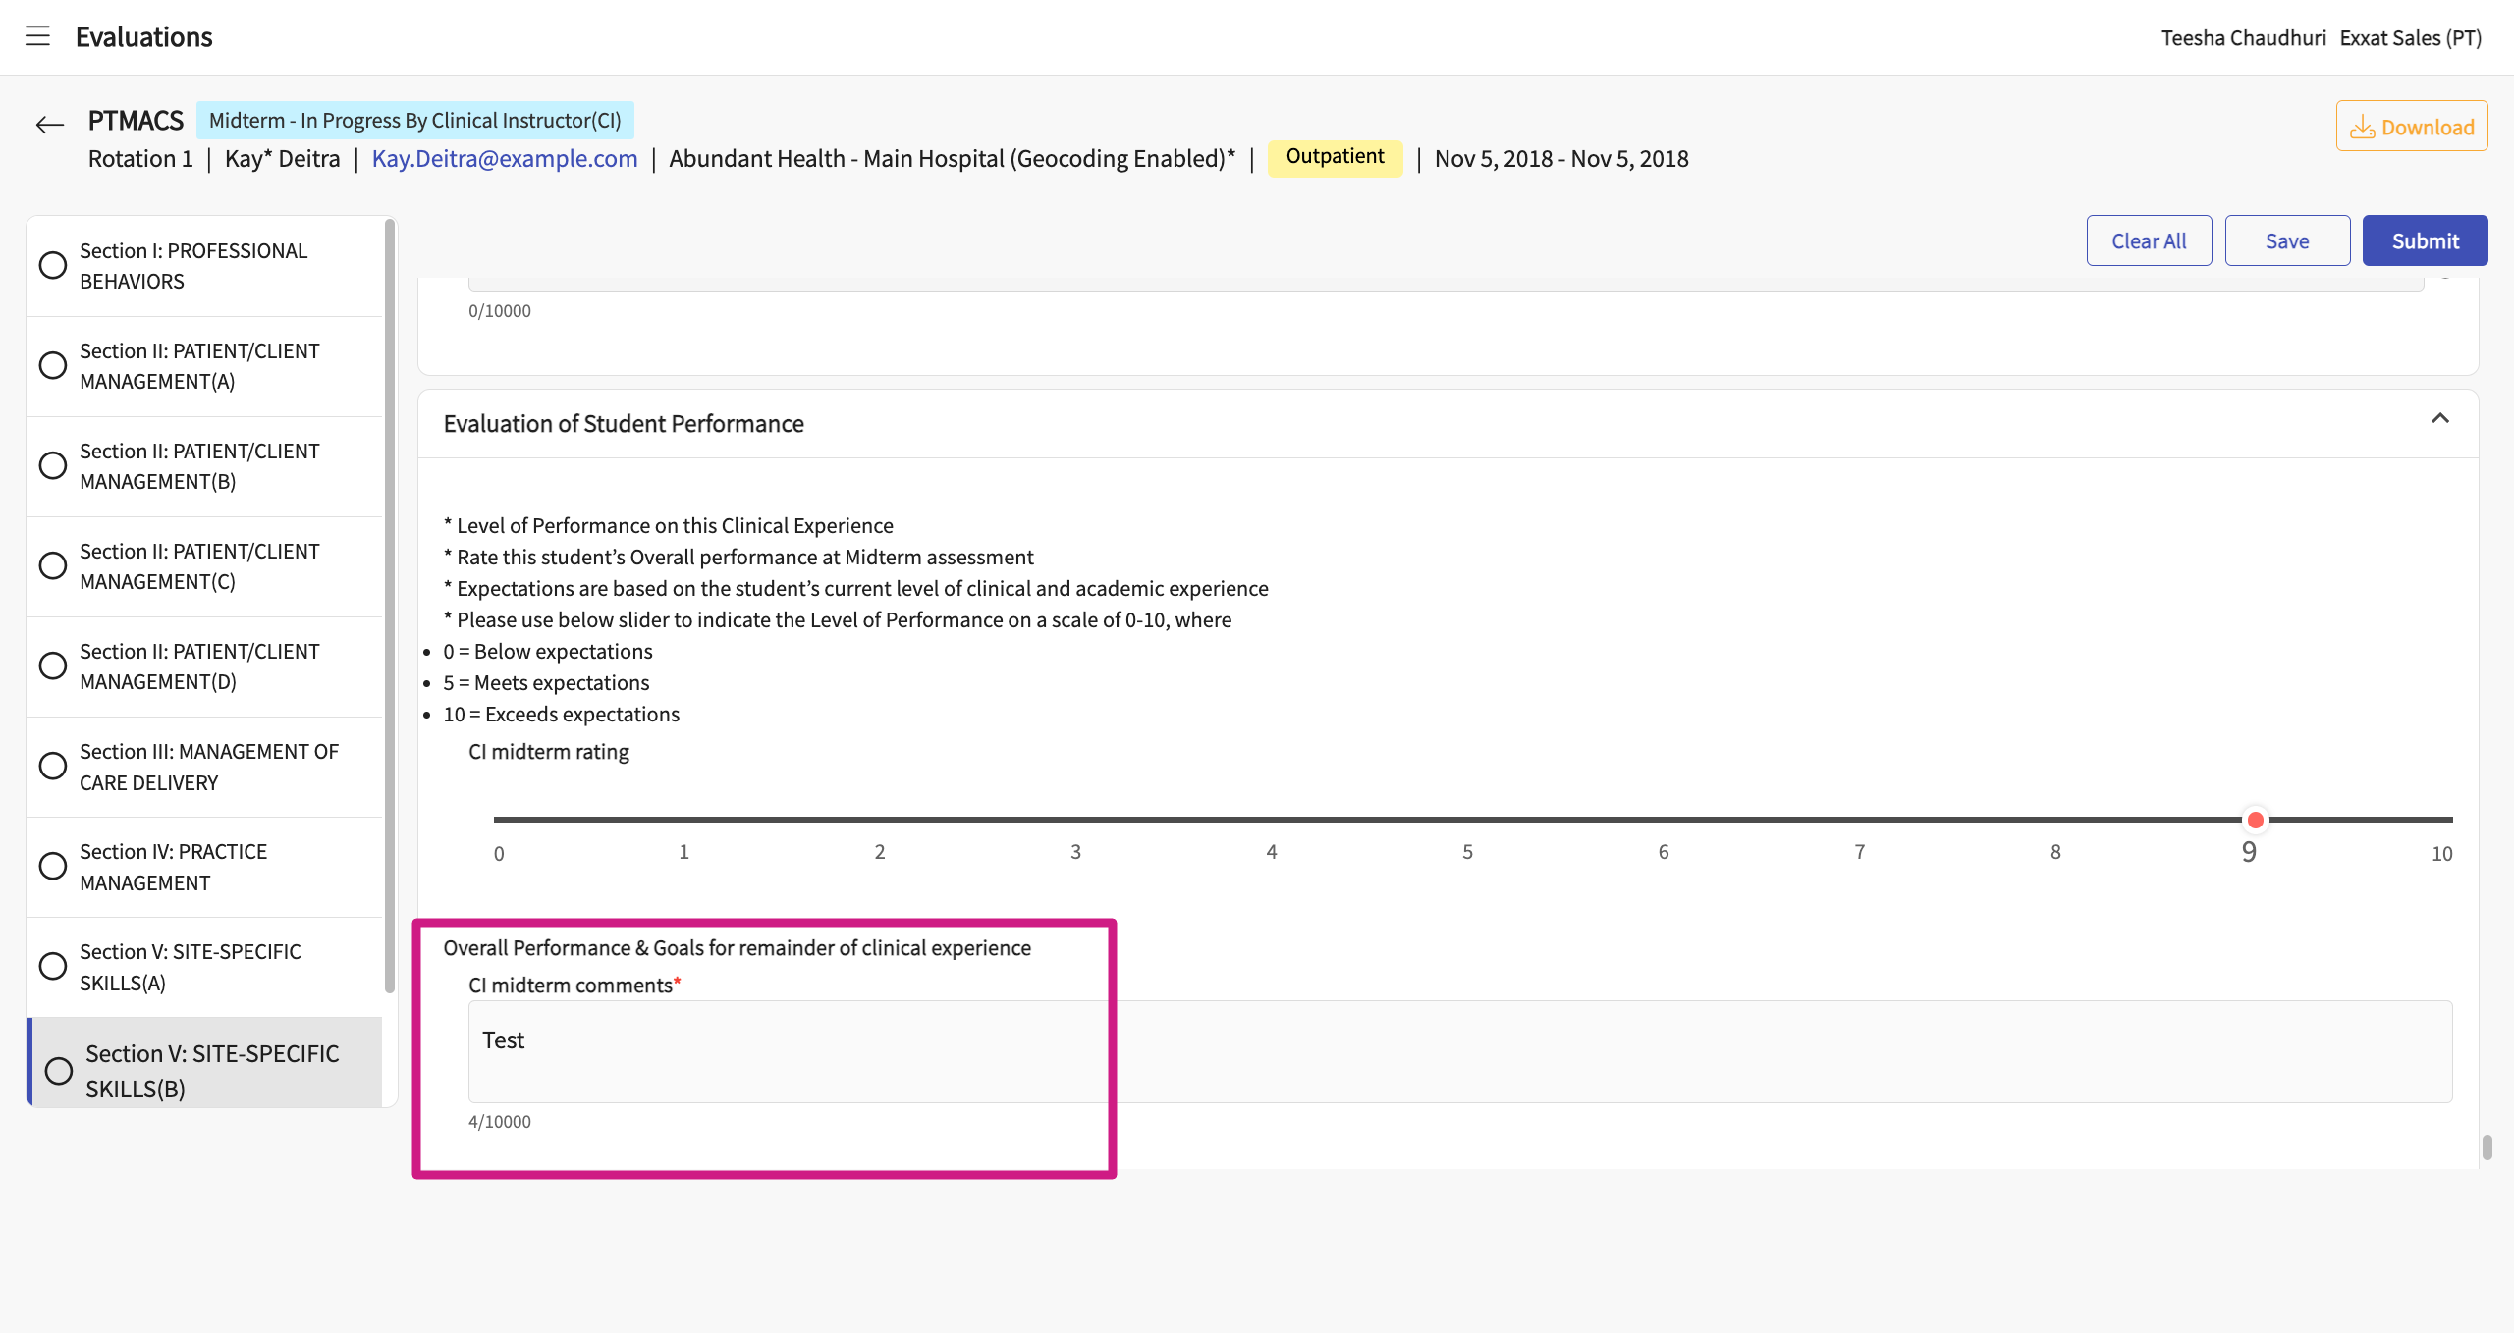Open Section II: Patient/Client Management(D)
Screen dimensions: 2514x1333
click(199, 666)
